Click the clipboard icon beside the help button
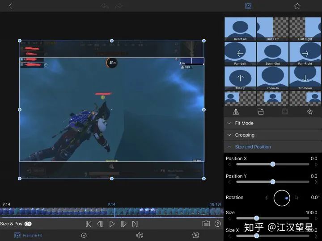This screenshot has height=241, width=322. [x=206, y=224]
